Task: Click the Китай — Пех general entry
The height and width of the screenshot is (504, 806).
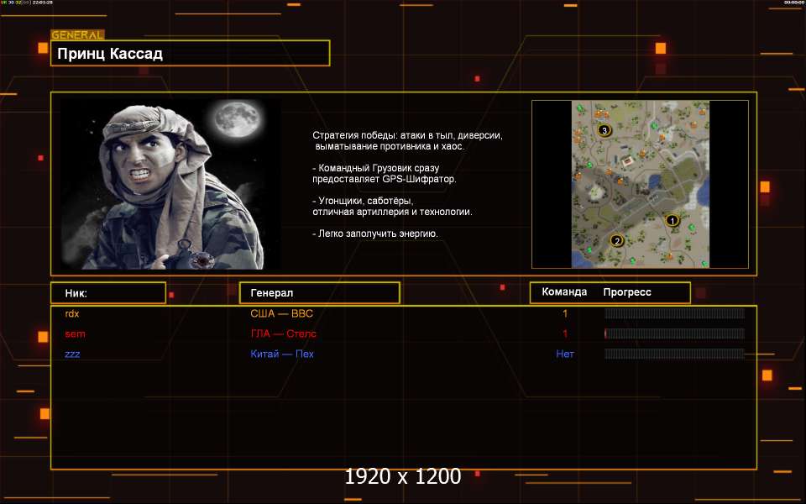Action: tap(282, 354)
